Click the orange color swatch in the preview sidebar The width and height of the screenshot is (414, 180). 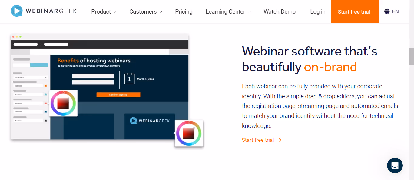[46, 86]
